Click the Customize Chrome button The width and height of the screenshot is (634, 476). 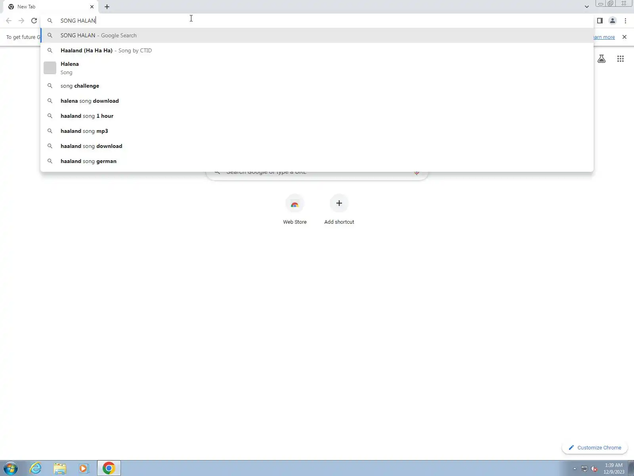tap(595, 447)
